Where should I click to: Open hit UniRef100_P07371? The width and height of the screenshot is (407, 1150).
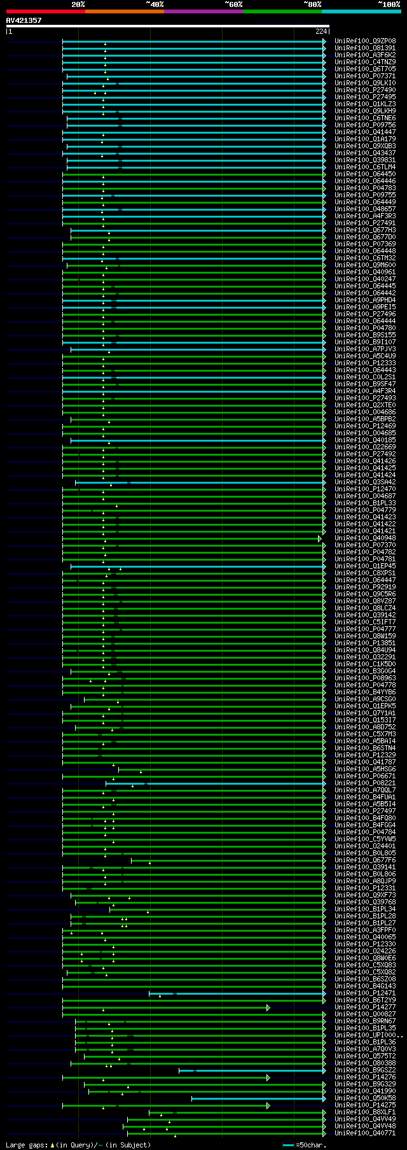(365, 76)
